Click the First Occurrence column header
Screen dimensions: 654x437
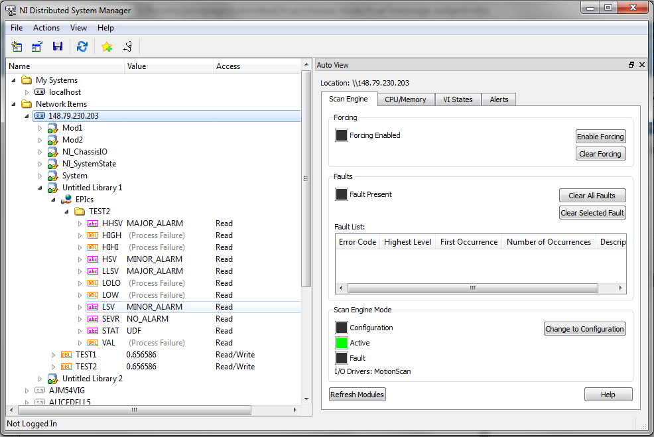(x=469, y=242)
